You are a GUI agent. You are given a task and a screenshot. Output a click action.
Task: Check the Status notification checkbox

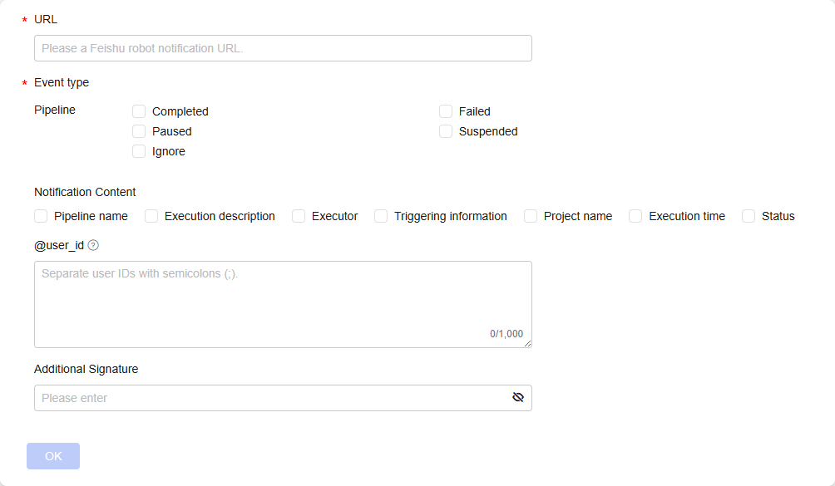[x=749, y=216]
